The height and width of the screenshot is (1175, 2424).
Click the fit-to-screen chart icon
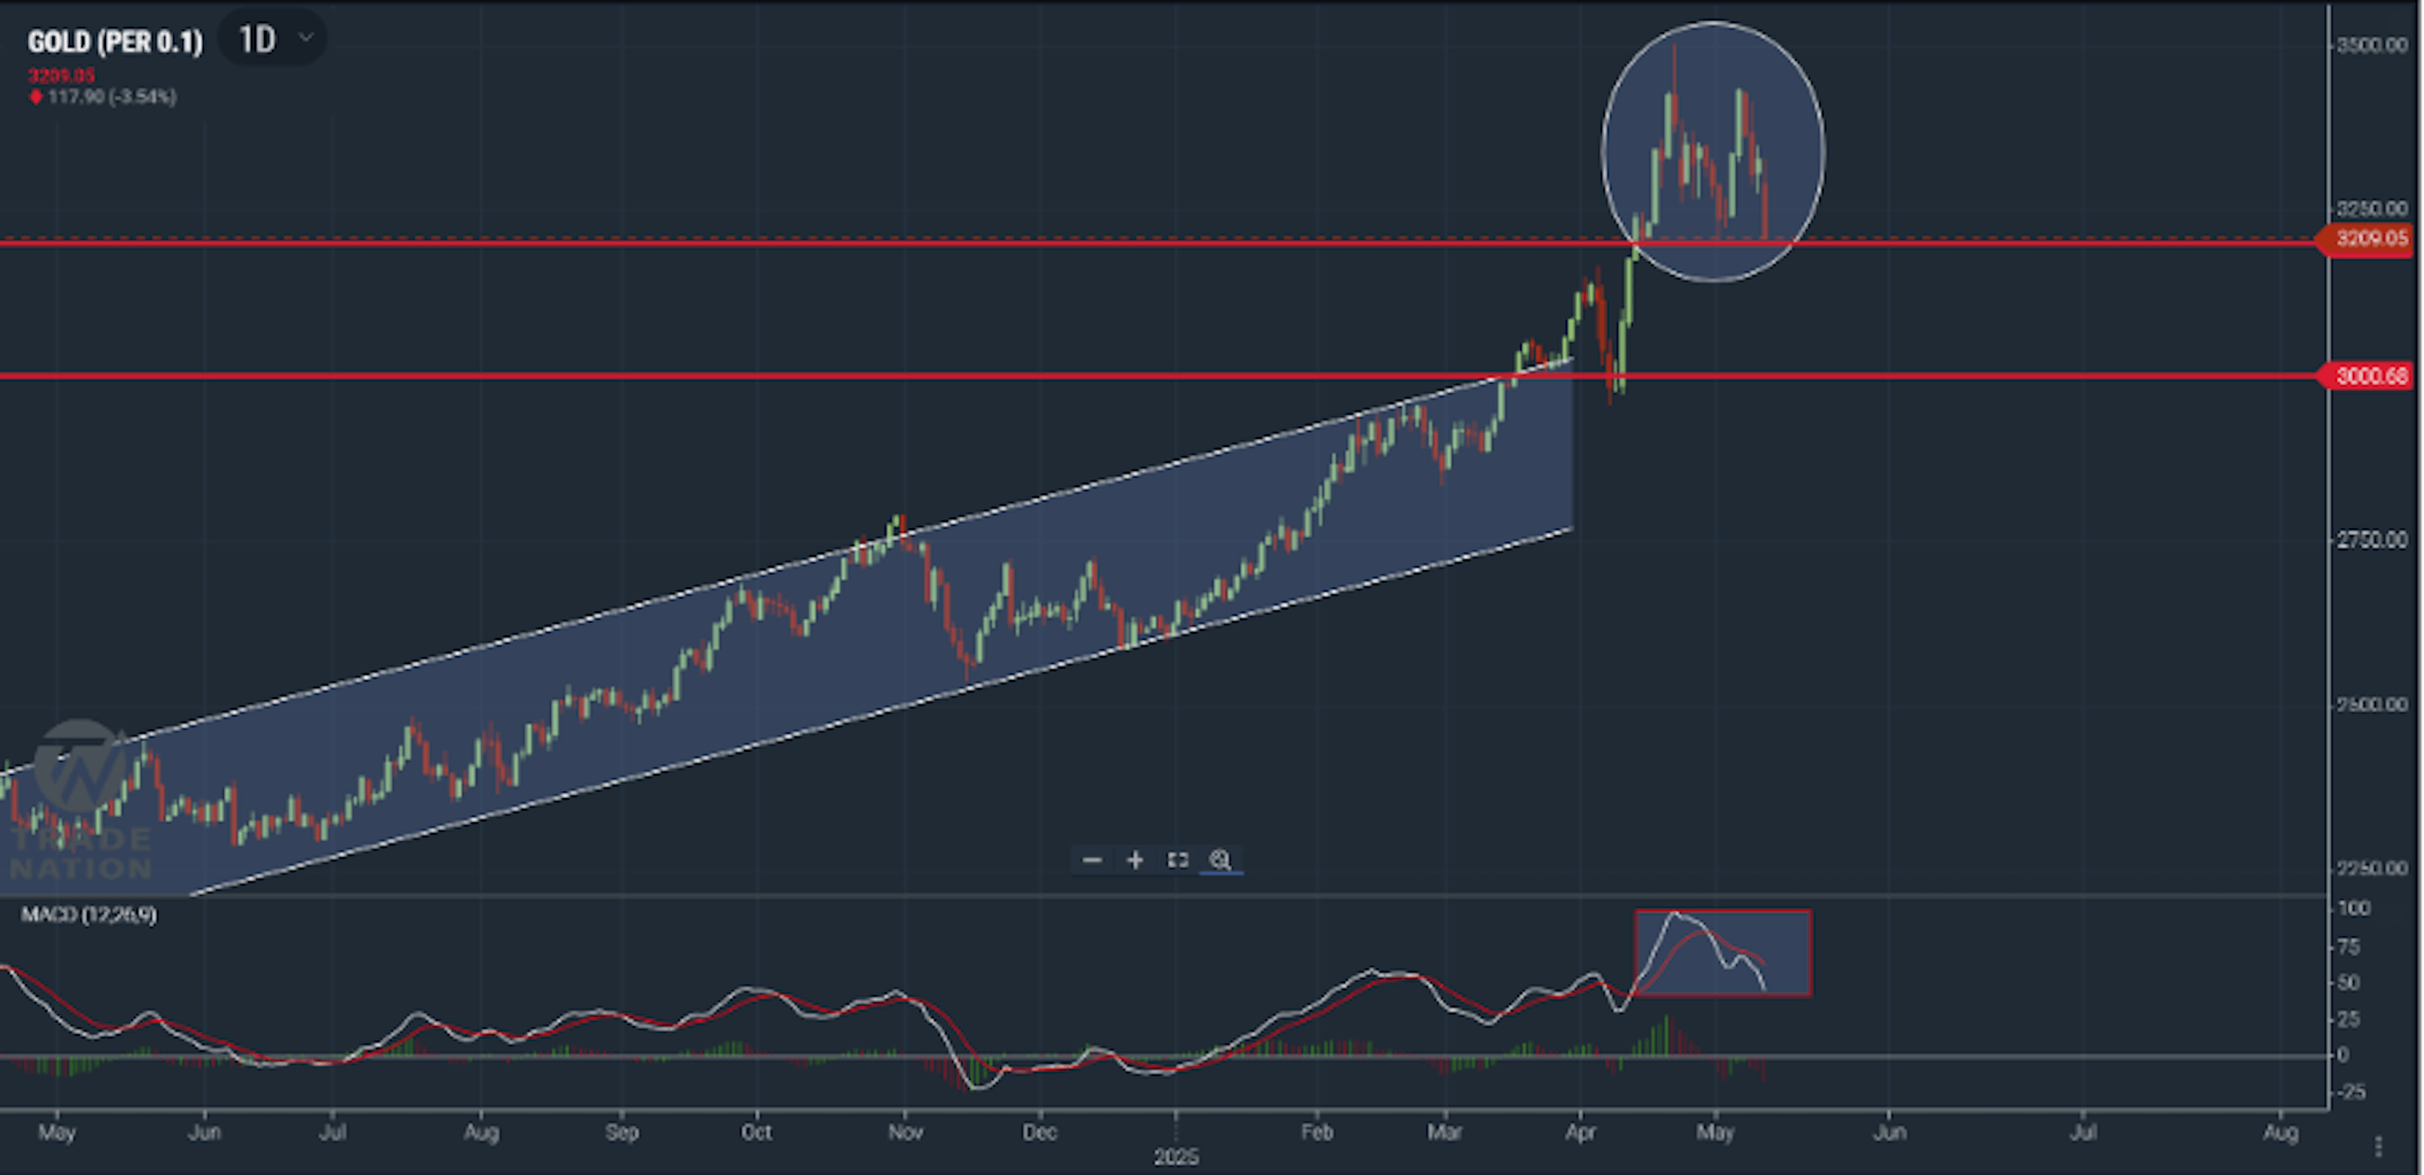click(1177, 859)
